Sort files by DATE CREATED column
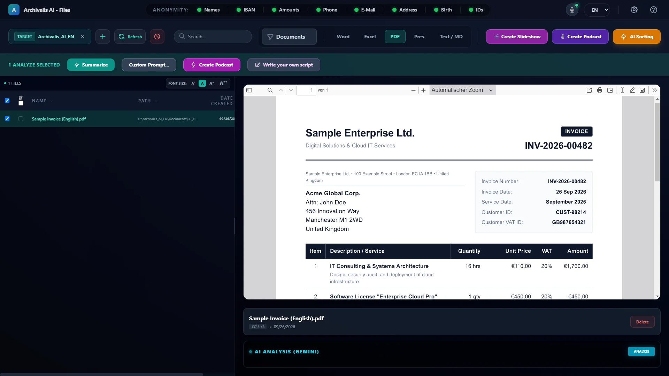This screenshot has height=376, width=669. pyautogui.click(x=222, y=101)
